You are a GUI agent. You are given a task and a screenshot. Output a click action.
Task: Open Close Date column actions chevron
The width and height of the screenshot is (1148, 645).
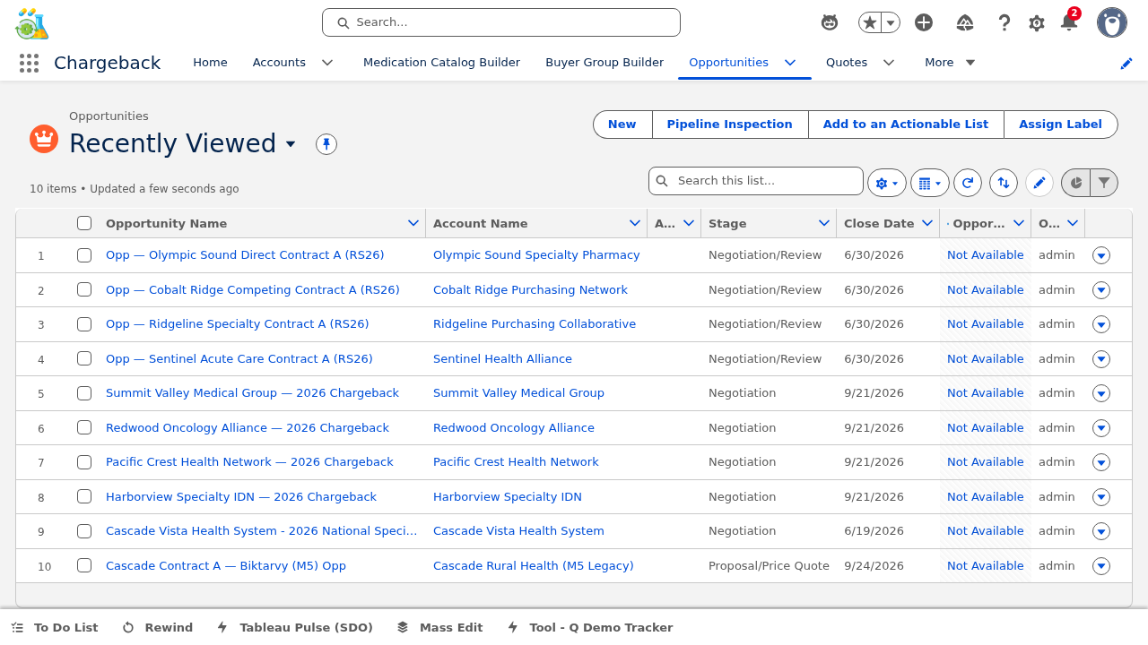[x=927, y=223]
